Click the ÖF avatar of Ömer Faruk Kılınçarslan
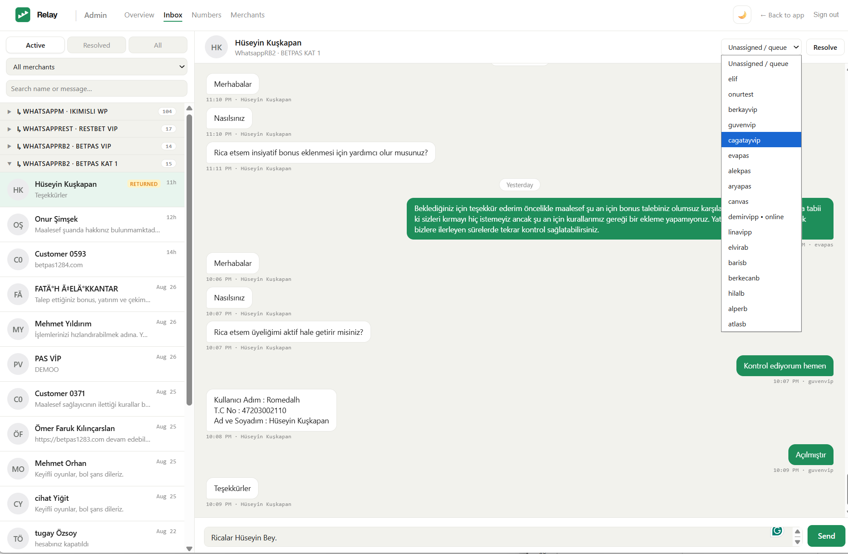 click(18, 434)
